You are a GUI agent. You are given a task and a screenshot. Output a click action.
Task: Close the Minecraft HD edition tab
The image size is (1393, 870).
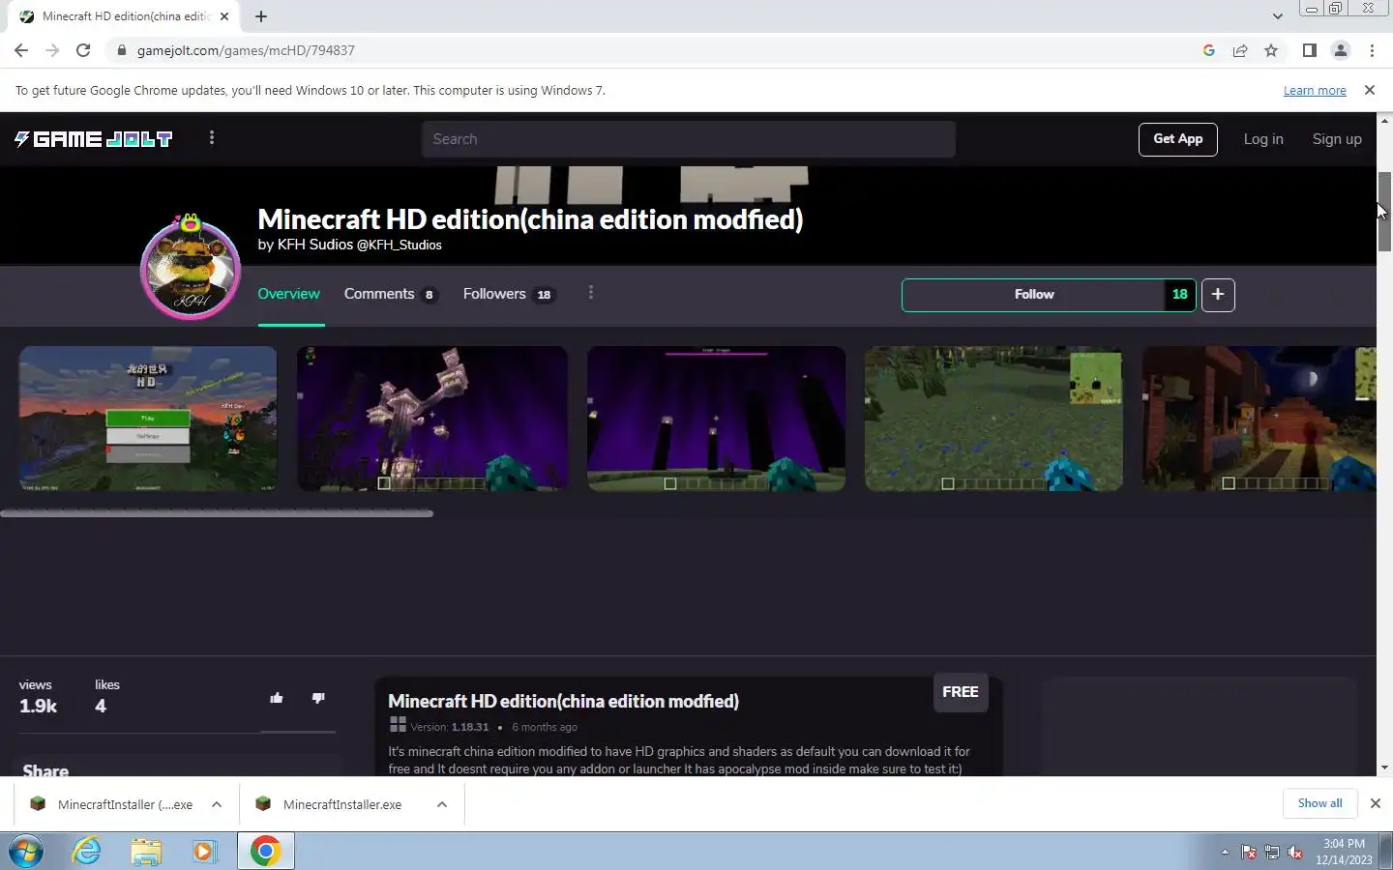[x=224, y=16]
